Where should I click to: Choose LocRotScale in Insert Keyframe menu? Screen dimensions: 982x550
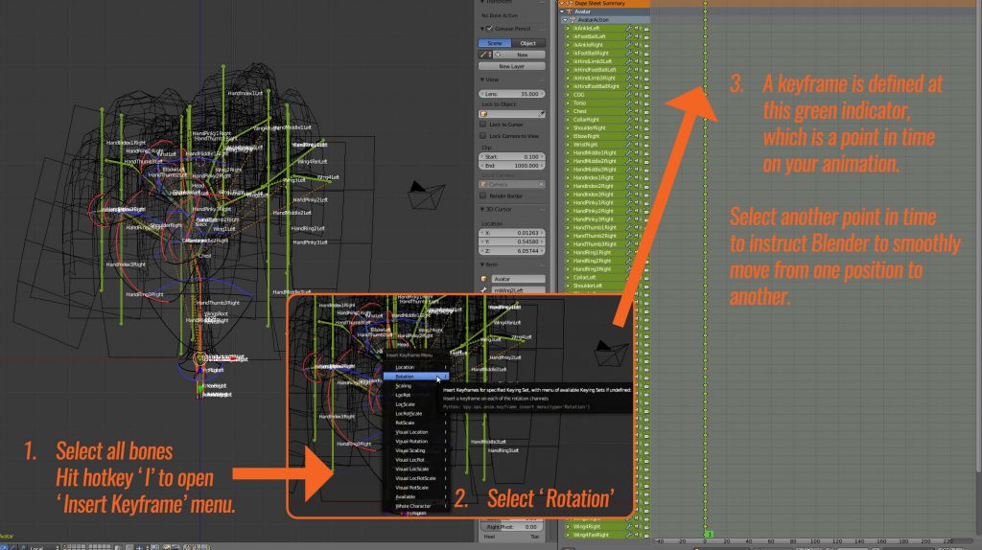point(416,414)
